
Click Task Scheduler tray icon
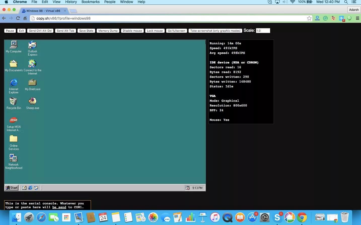click(188, 188)
